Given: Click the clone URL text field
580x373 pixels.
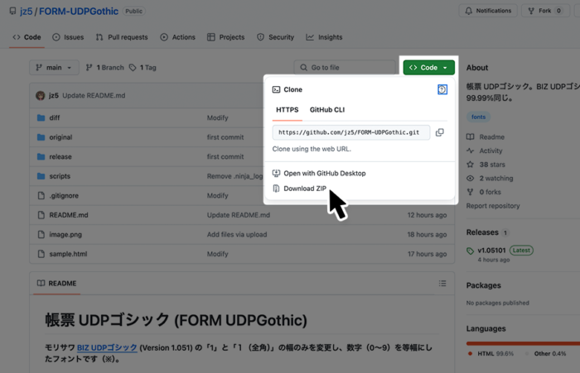Looking at the screenshot, I should (x=351, y=132).
